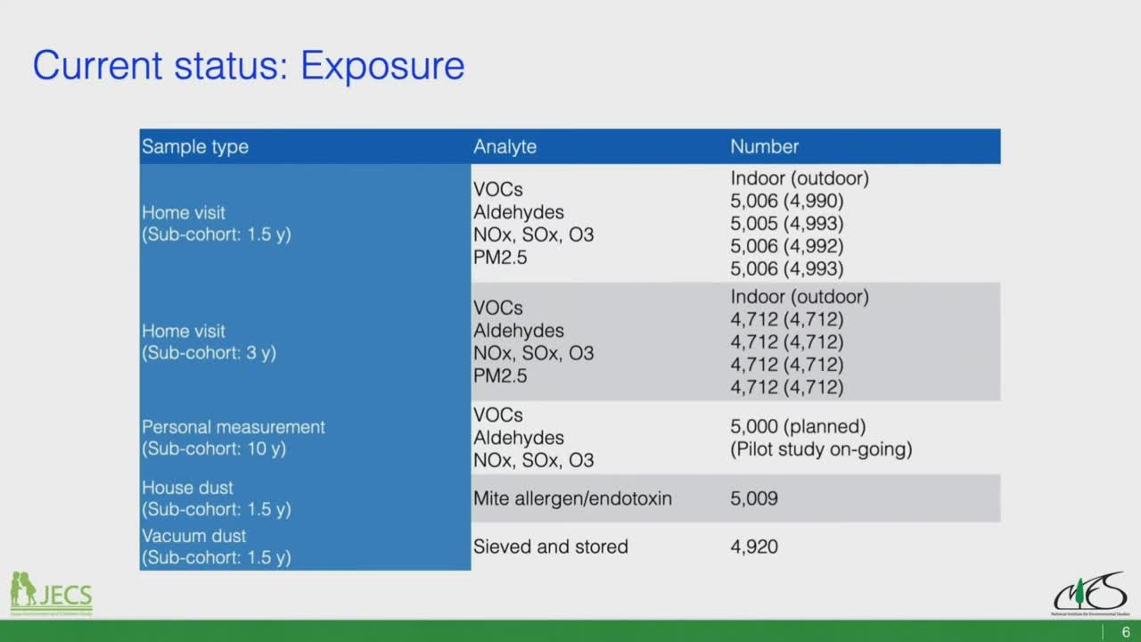Click the 'Personal measurement' row label
Viewport: 1141px width, 642px height.
point(234,427)
